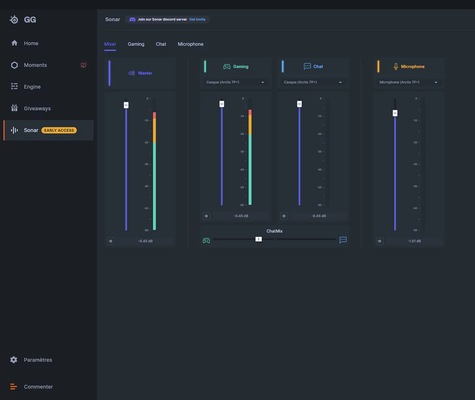Open Moments in the sidebar
475x400 pixels.
pos(49,65)
